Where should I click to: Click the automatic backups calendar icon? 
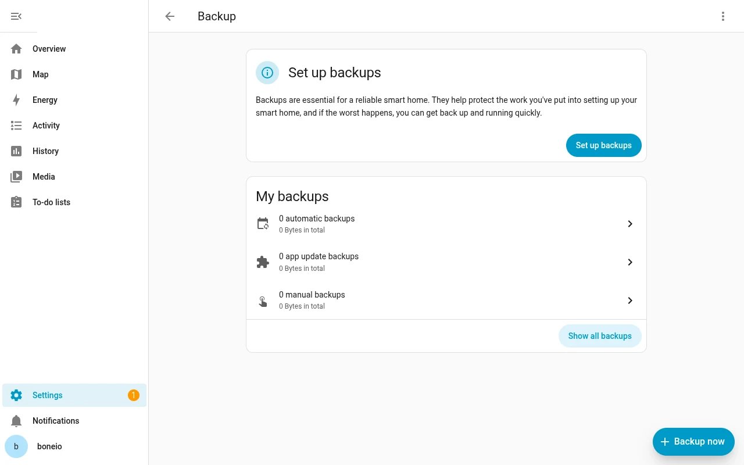tap(263, 224)
